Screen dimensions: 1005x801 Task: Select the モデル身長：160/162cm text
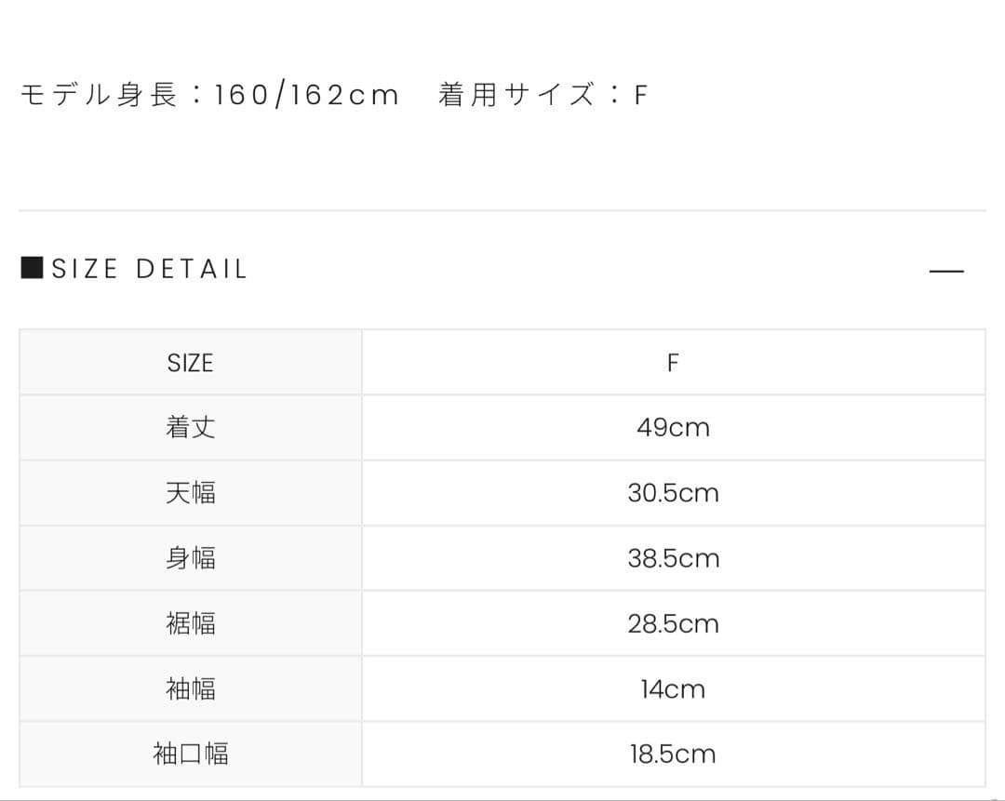click(x=209, y=95)
